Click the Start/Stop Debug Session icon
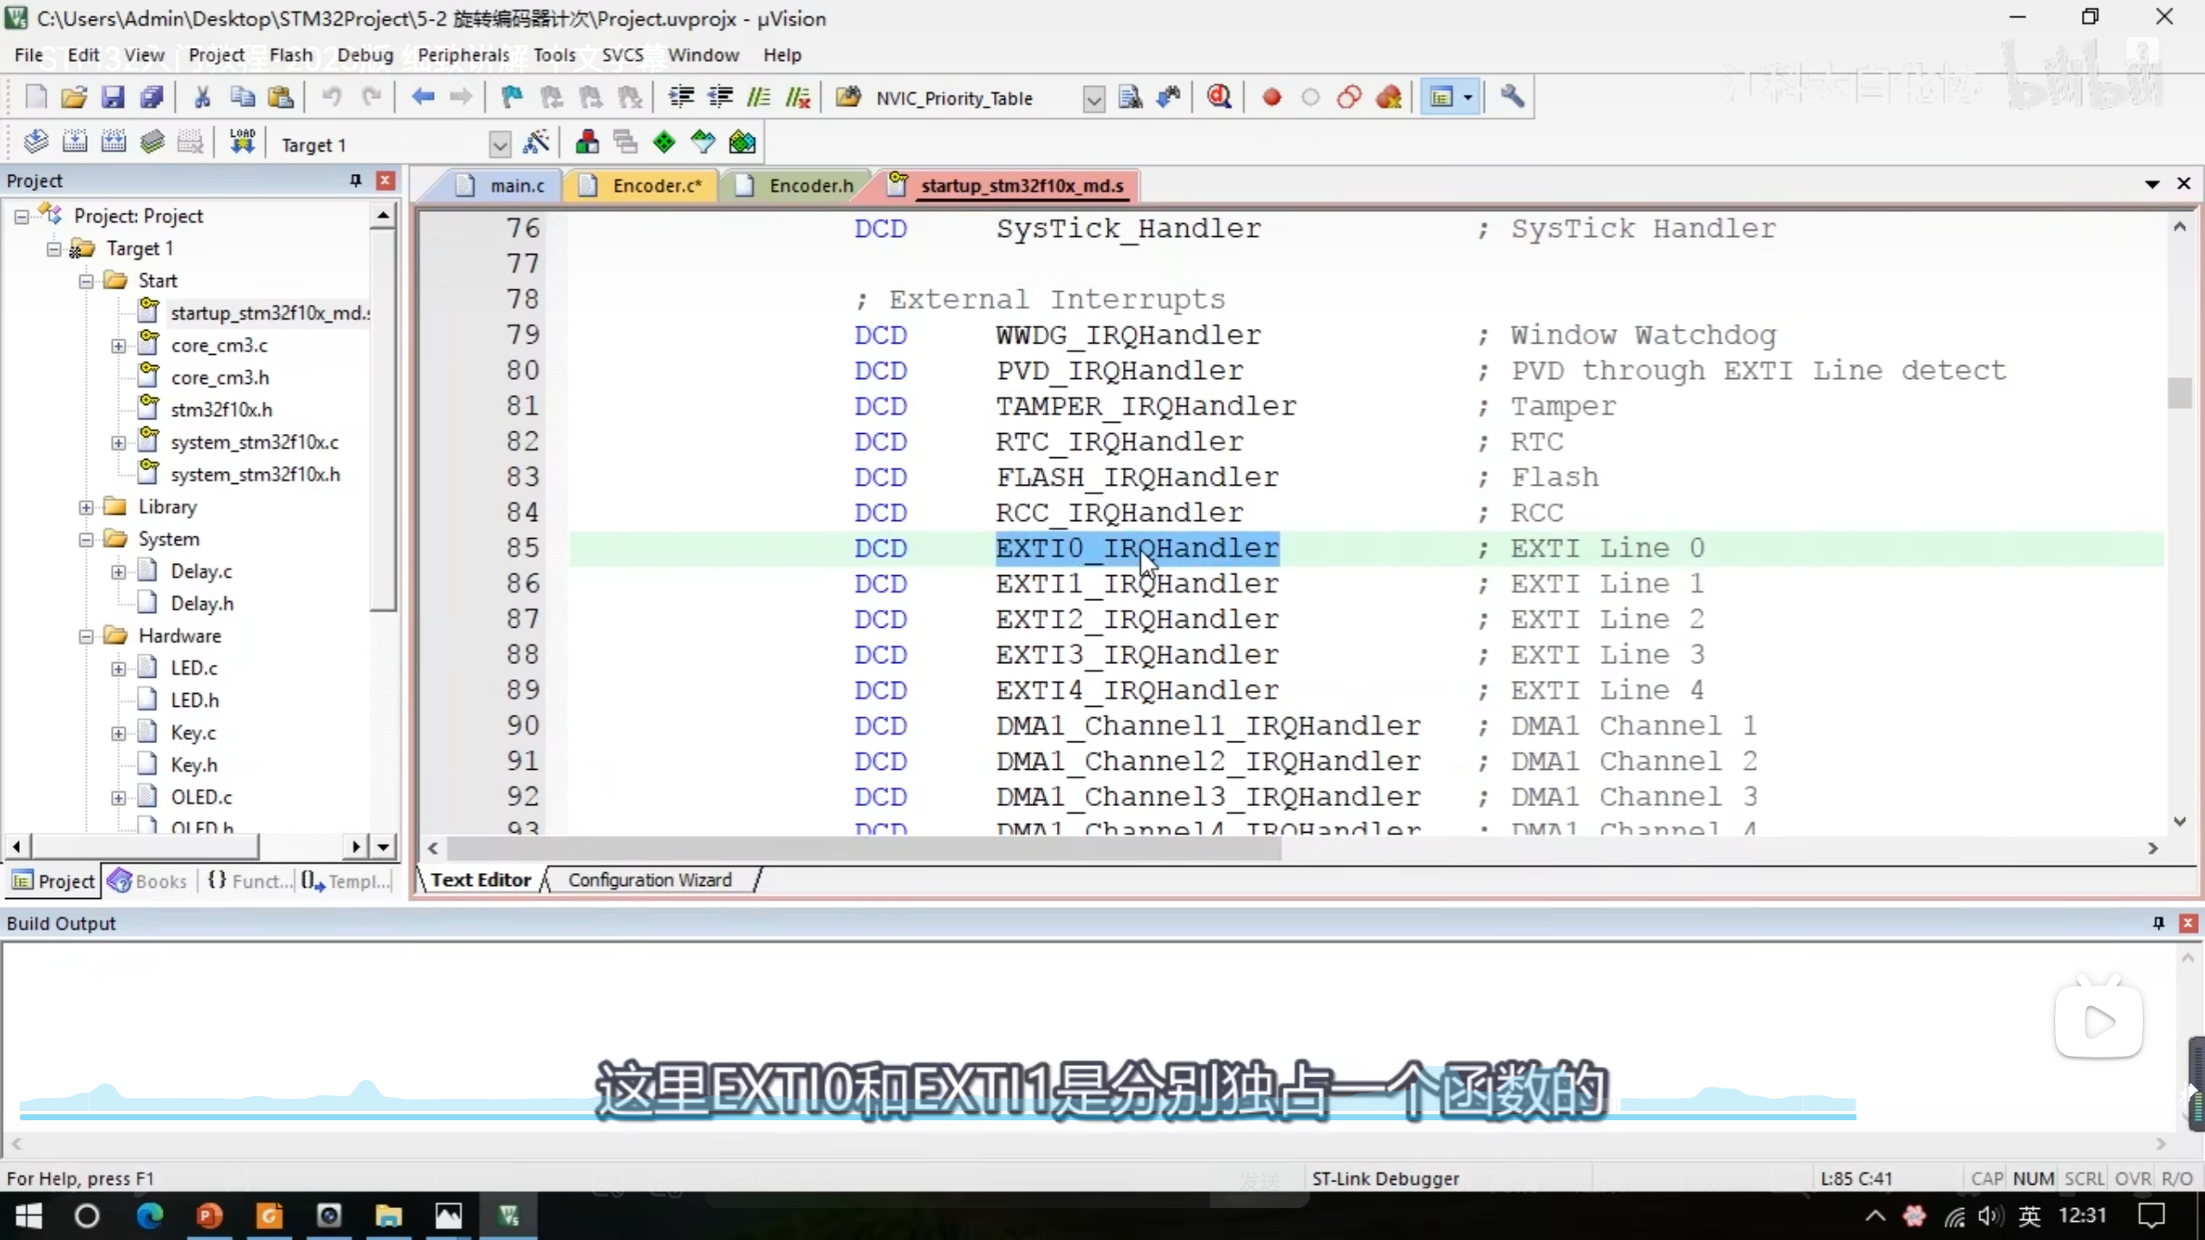Screen dimensions: 2205x1240 pyautogui.click(x=1219, y=97)
